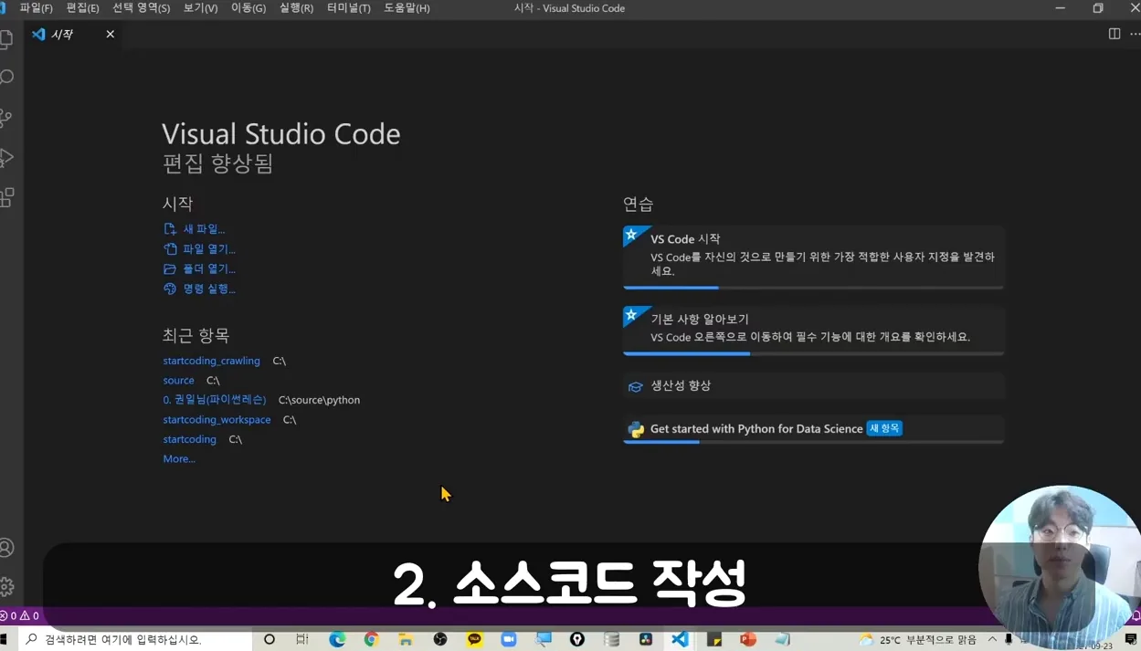
Task: Open Task View on taskbar
Action: [302, 639]
